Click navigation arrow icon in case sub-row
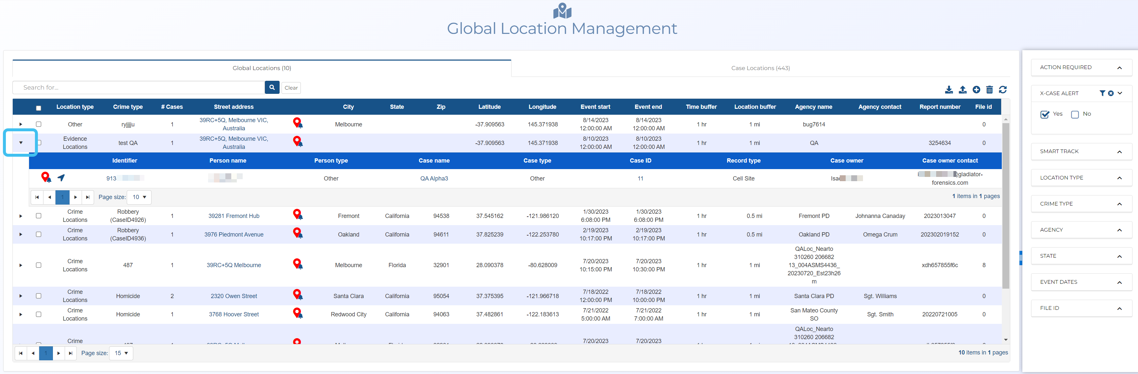1138x374 pixels. [61, 178]
